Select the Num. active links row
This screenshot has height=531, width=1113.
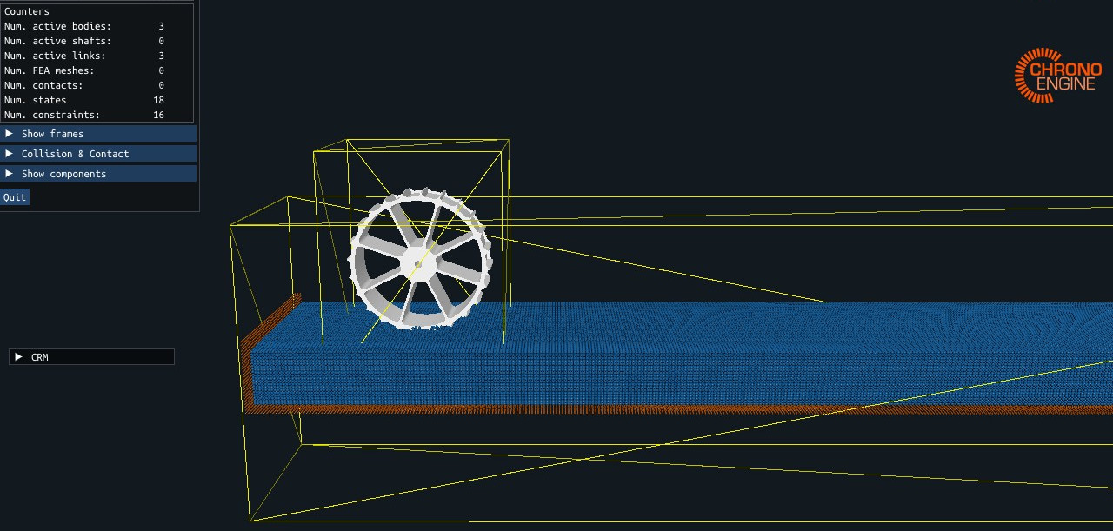[84, 56]
